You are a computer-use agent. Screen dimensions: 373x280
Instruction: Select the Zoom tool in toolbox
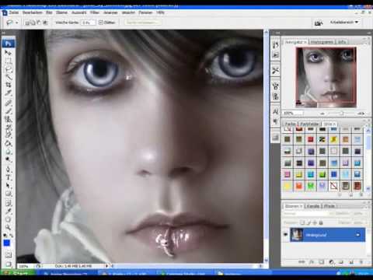pos(8,228)
